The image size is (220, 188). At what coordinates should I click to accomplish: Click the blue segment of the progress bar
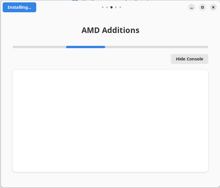(86, 47)
